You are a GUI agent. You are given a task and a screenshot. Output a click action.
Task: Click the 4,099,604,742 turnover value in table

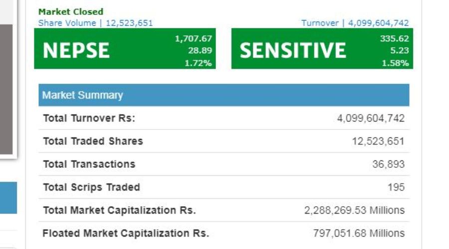click(x=371, y=119)
